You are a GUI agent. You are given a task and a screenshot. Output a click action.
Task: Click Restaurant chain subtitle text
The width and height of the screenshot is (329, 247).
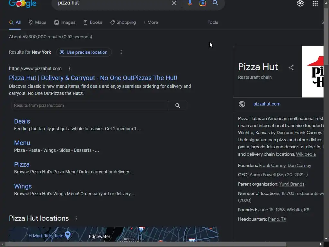[255, 77]
